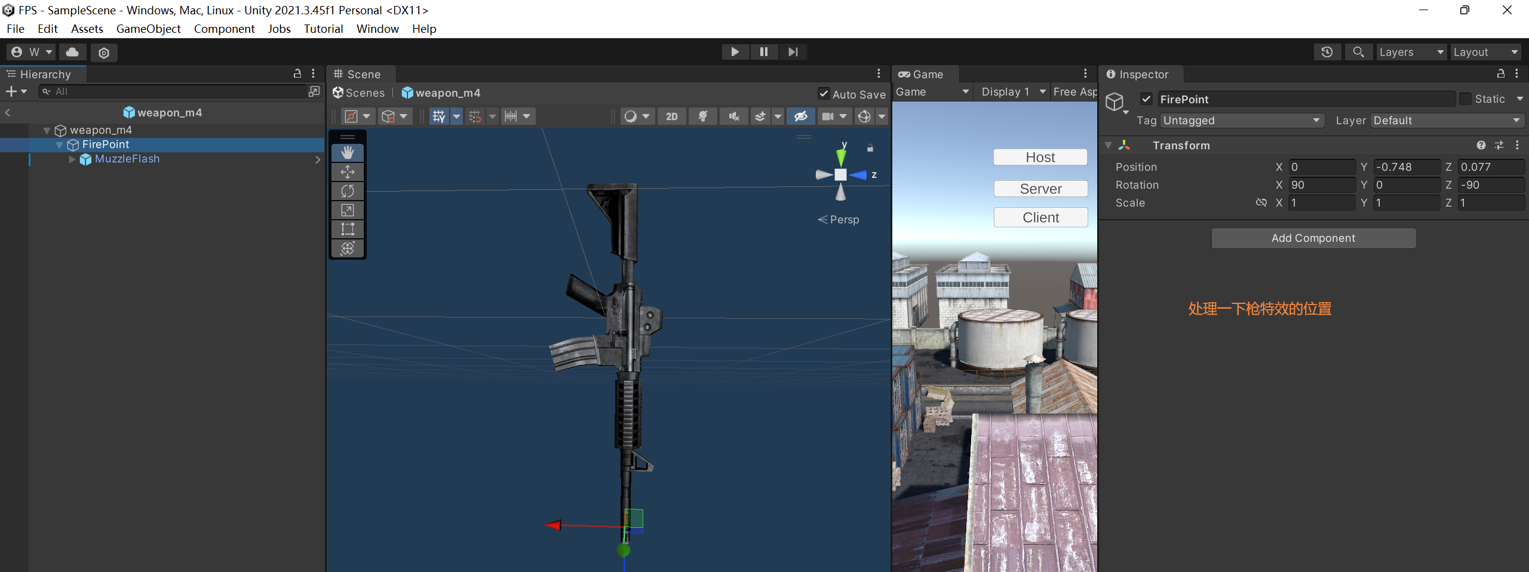Toggle the scene gizmo rotation lock
Image resolution: width=1529 pixels, height=572 pixels.
[870, 147]
